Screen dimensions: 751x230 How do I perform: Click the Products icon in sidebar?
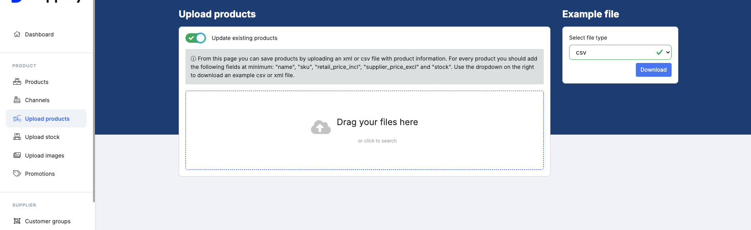(17, 82)
